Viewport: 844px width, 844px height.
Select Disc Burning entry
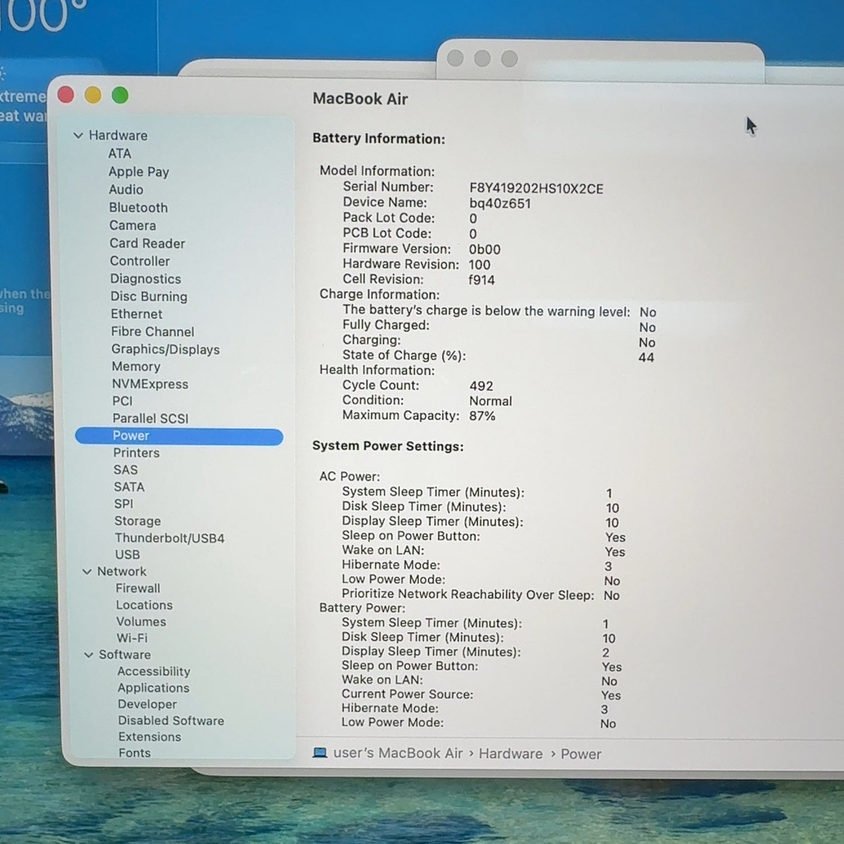[x=149, y=297]
